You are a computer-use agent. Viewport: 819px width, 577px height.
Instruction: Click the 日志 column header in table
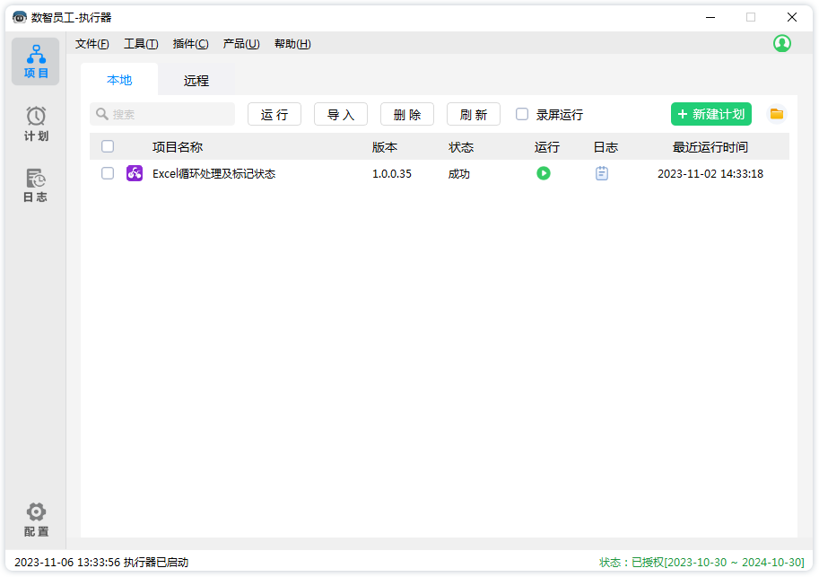606,147
